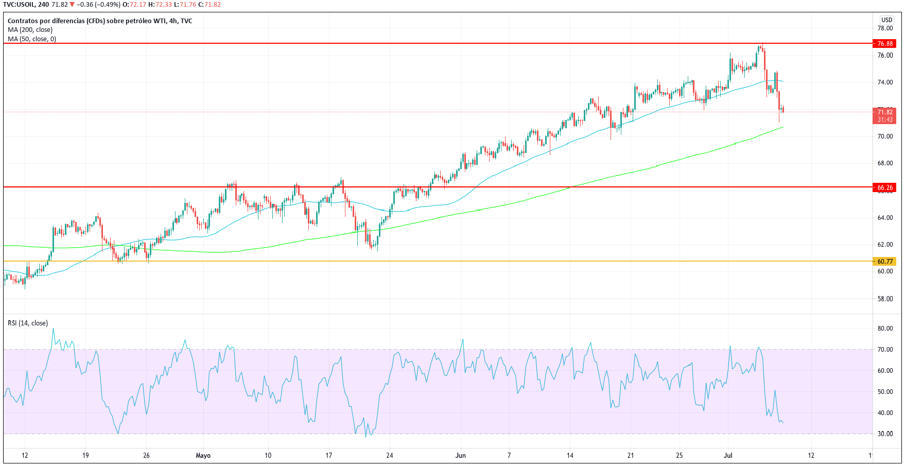
Task: Click the 62.00 price scale tick
Action: pos(885,245)
